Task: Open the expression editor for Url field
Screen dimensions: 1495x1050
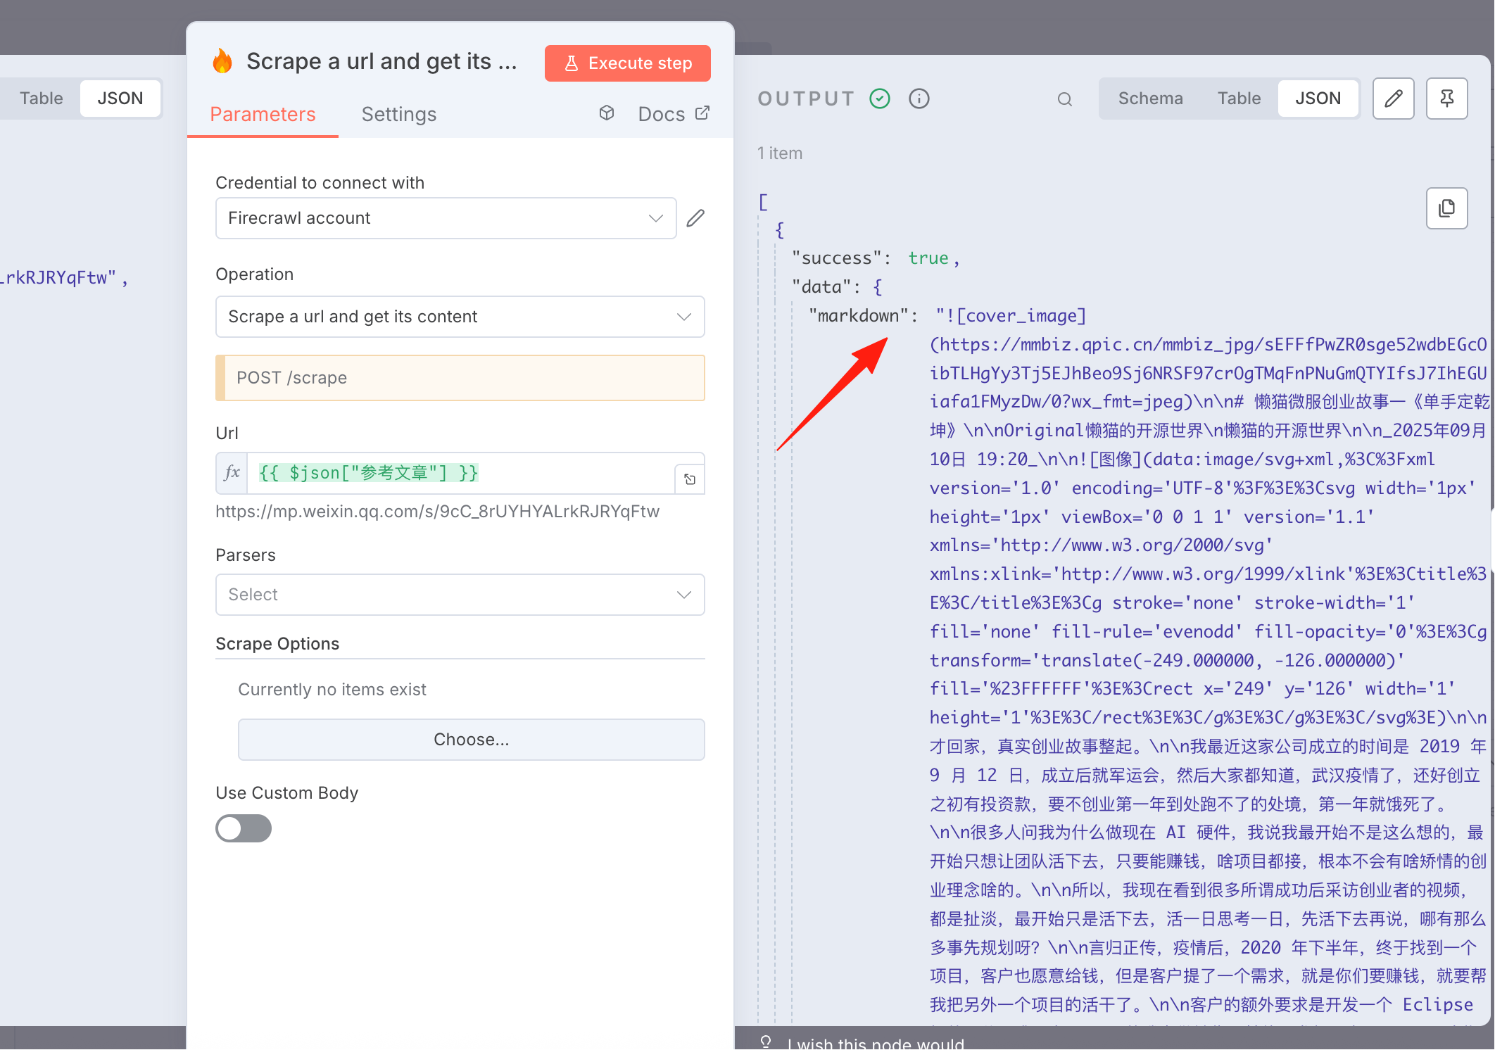Action: click(x=690, y=479)
